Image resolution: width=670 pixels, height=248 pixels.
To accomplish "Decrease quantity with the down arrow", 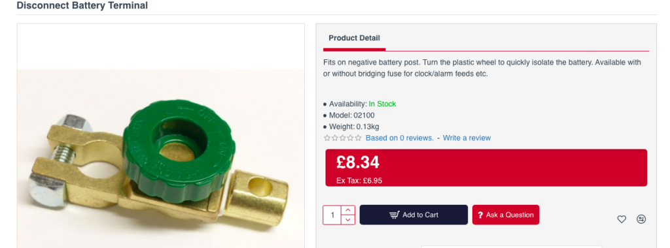I will pyautogui.click(x=348, y=219).
